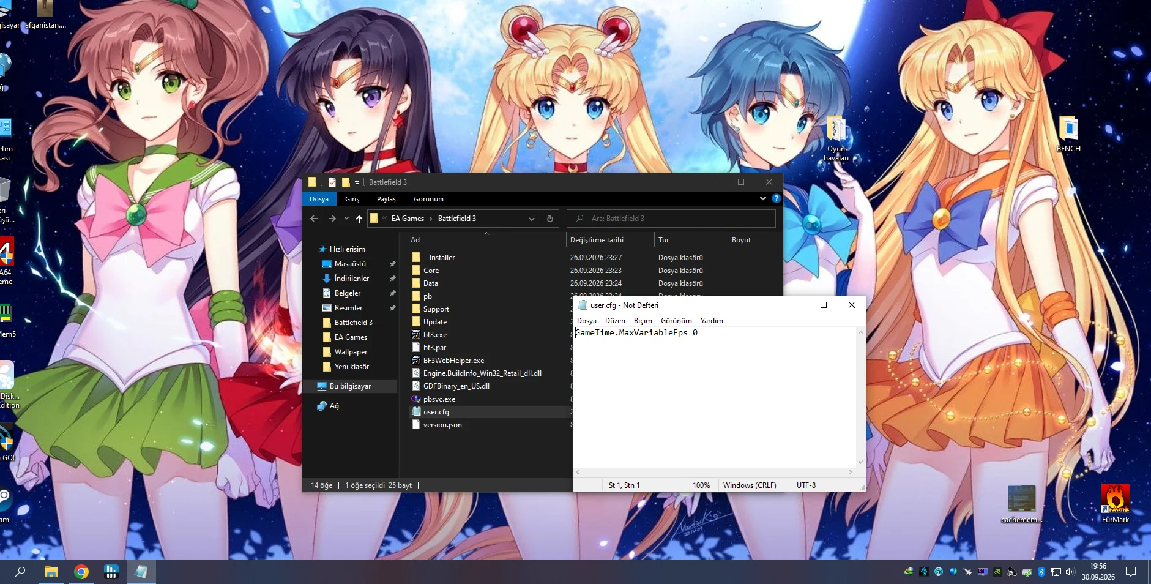Open the NVIDIA tray icon
1151x584 pixels.
(997, 572)
